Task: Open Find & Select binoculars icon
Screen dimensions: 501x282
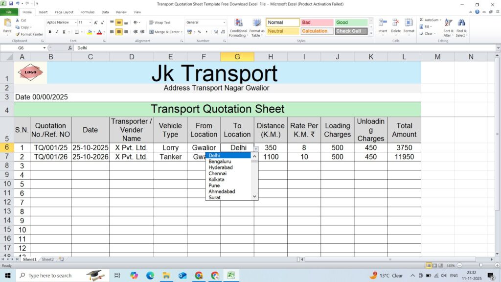Action: coord(461,23)
